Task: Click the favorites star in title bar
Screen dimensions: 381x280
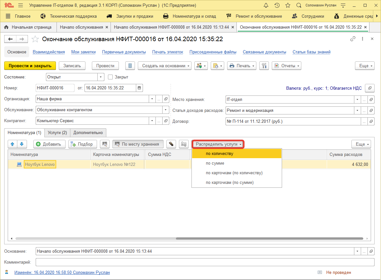Action: click(288, 5)
